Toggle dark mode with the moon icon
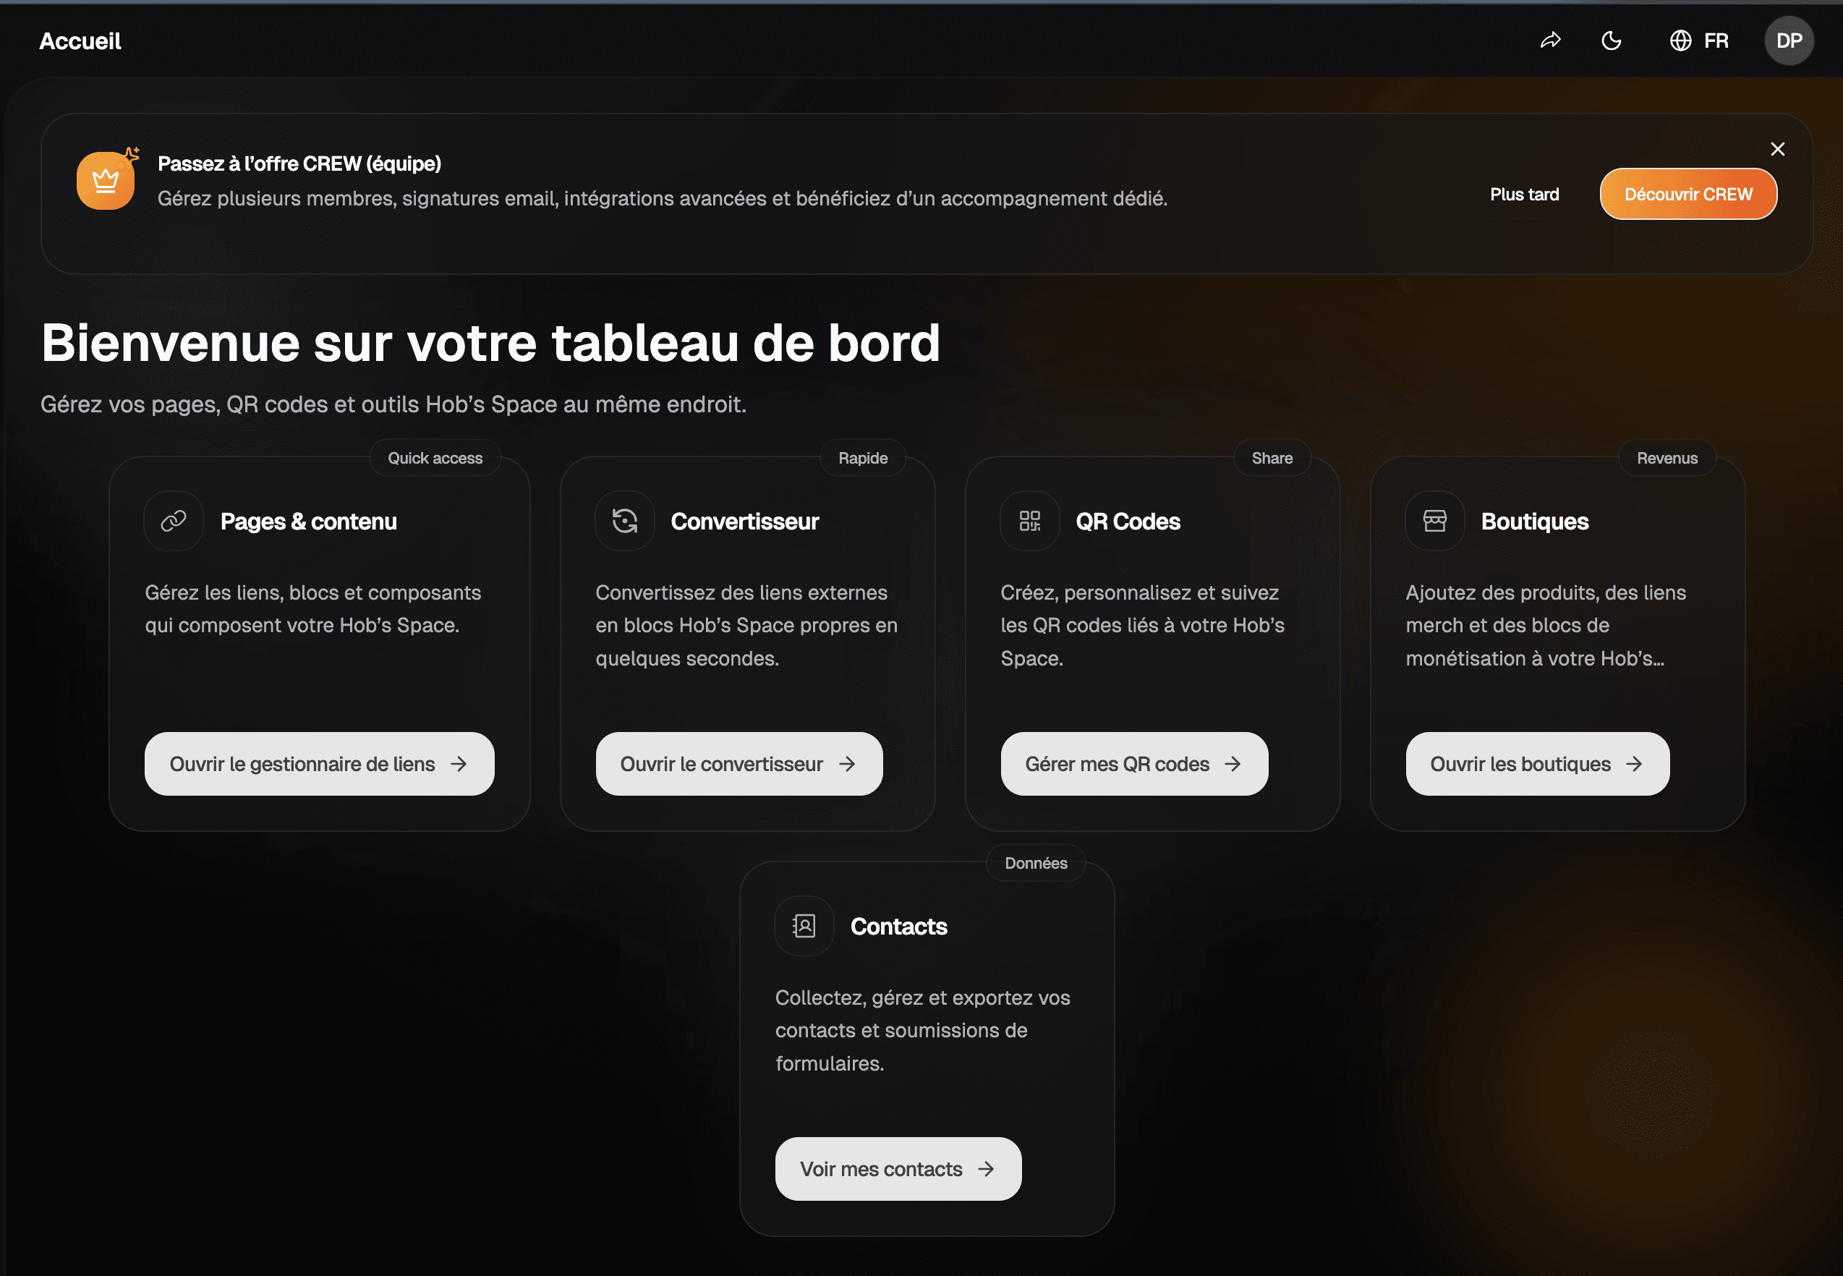1843x1276 pixels. 1612,40
